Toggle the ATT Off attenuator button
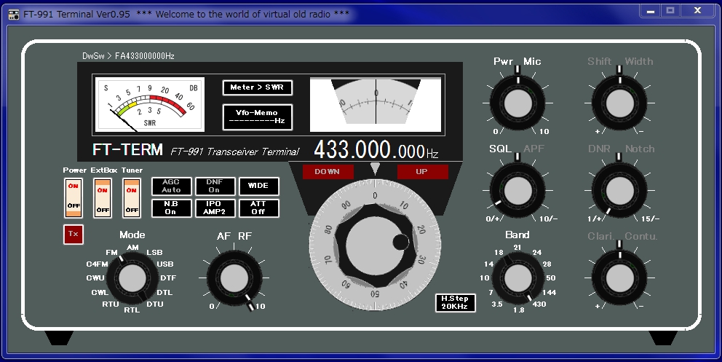The height and width of the screenshot is (362, 722). [x=258, y=208]
